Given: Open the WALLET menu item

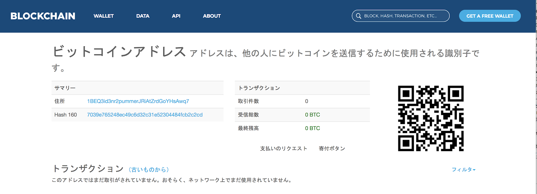Looking at the screenshot, I should [103, 16].
